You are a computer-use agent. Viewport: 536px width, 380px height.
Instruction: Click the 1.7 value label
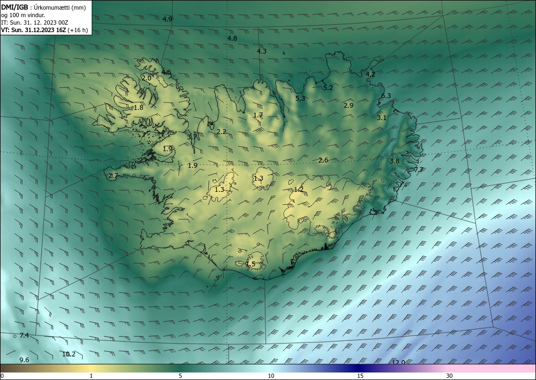coord(258,115)
